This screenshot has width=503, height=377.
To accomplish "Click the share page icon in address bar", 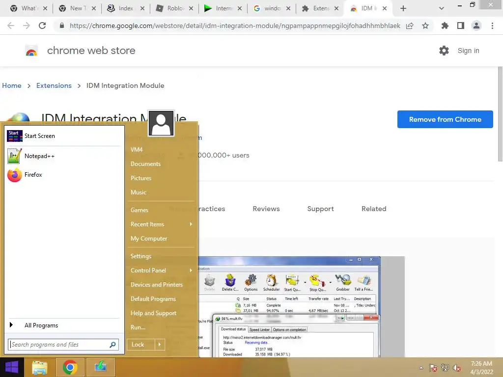I will coord(410,26).
